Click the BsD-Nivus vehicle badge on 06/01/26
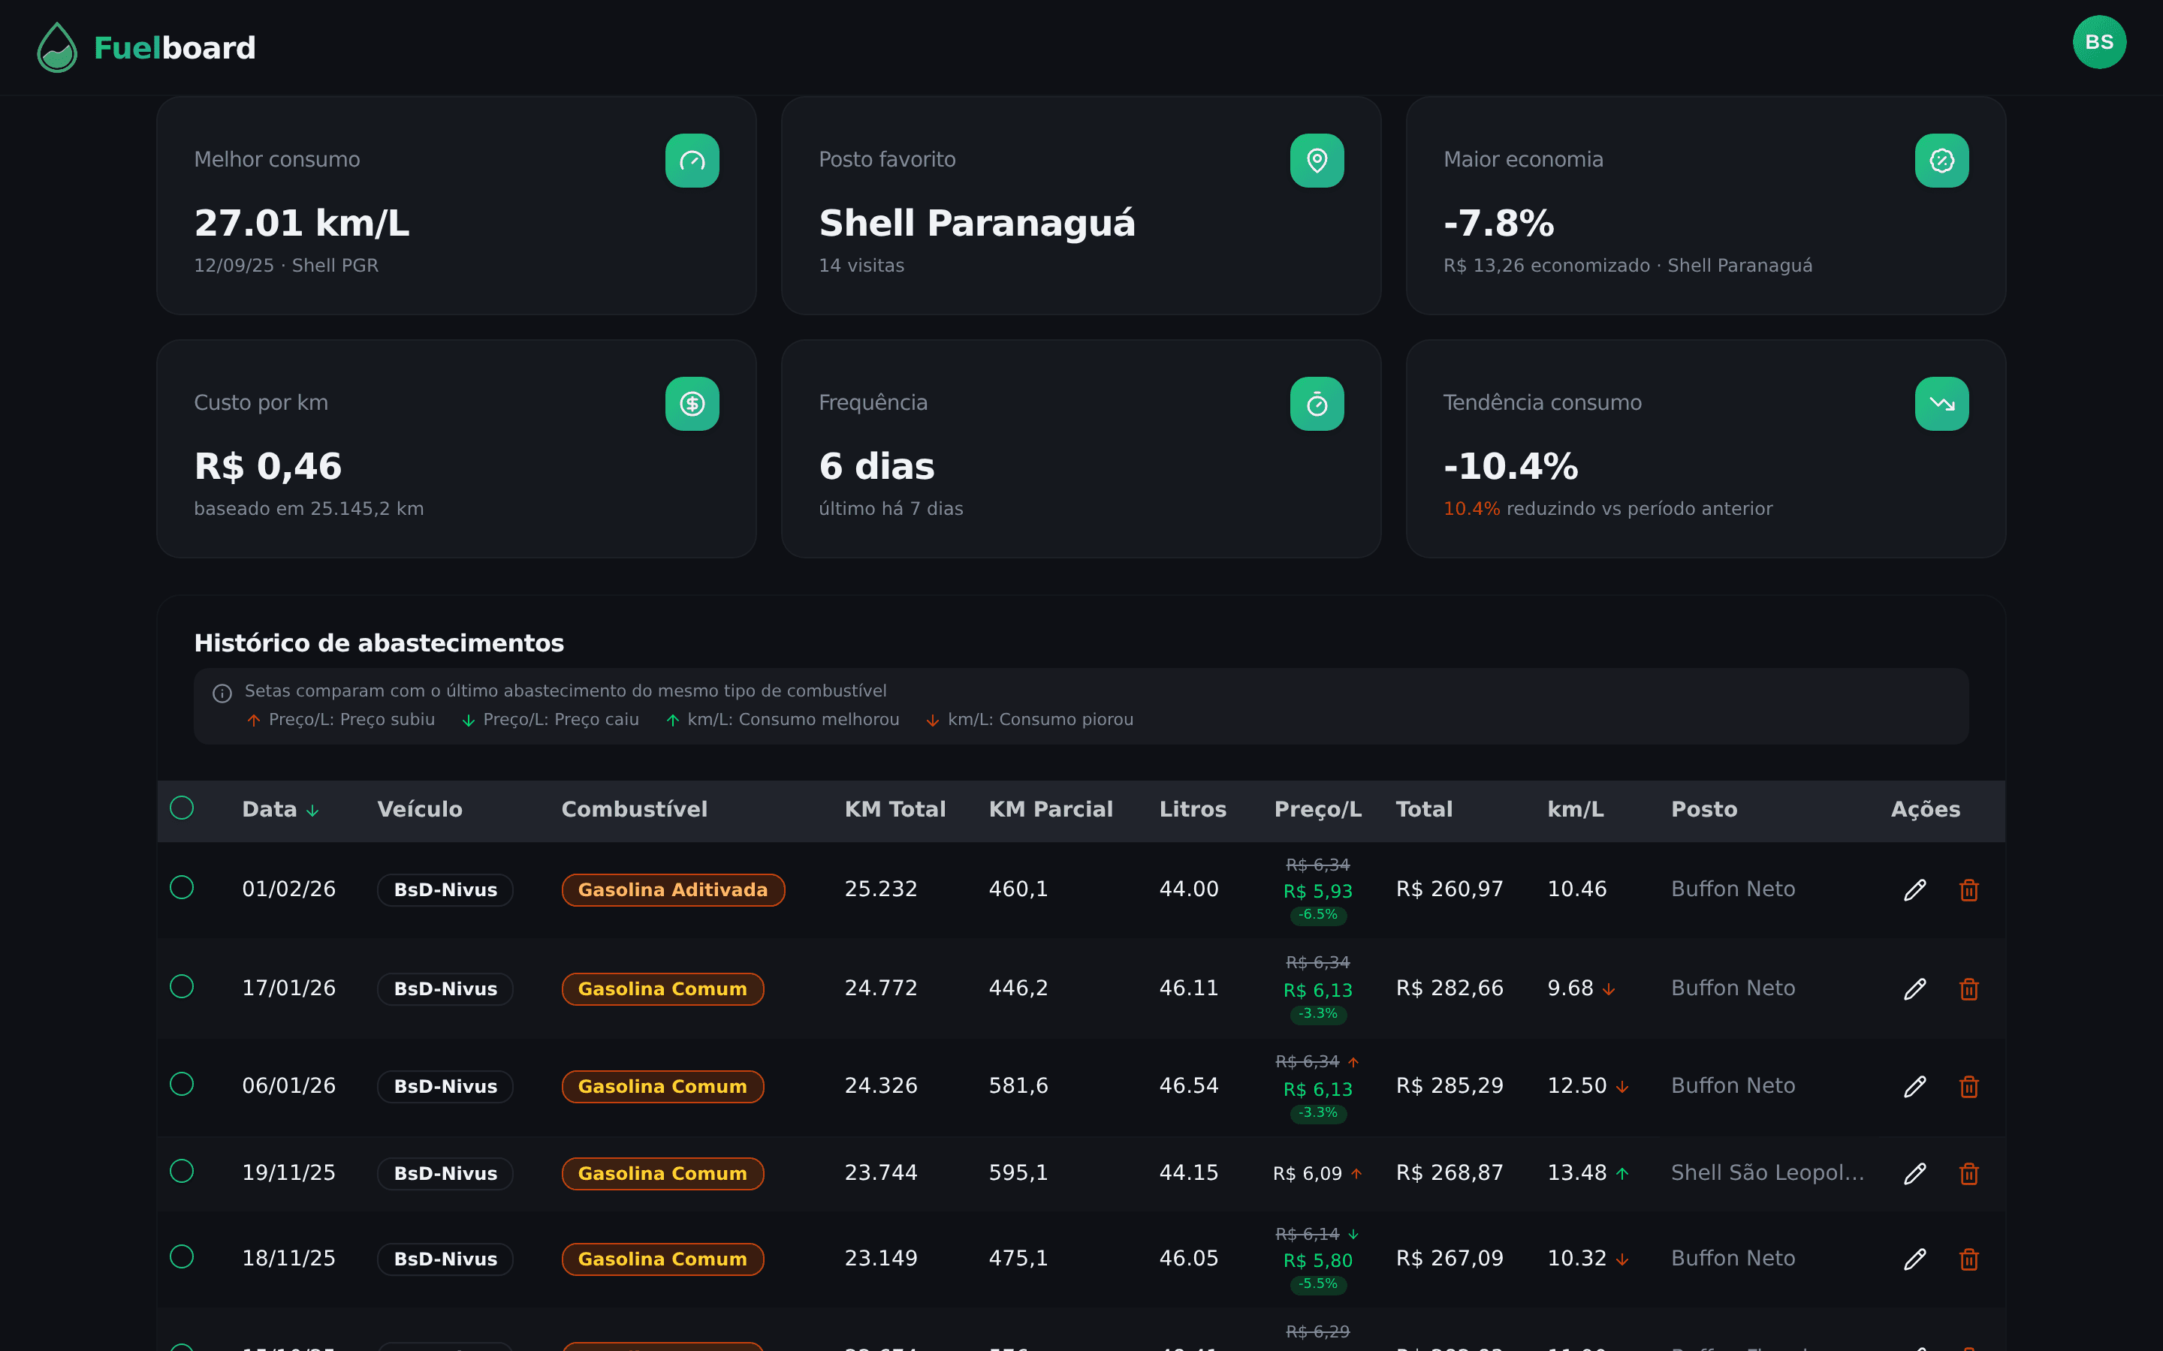This screenshot has height=1351, width=2163. (444, 1087)
